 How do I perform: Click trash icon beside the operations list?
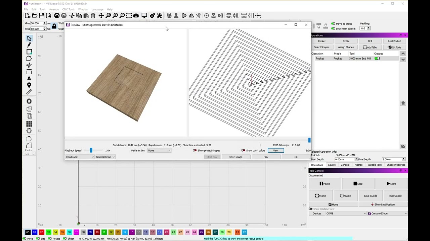(403, 103)
